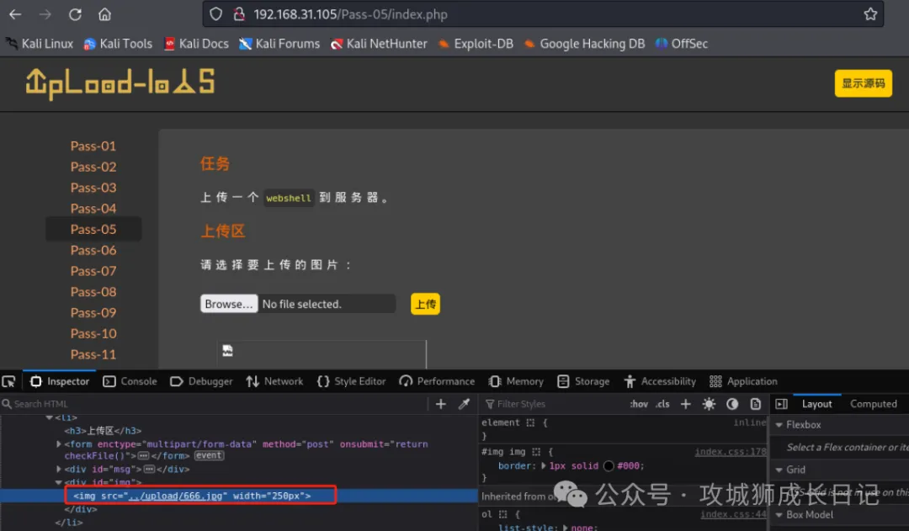This screenshot has height=531, width=909.
Task: Click the plus icon to create new node
Action: click(441, 404)
